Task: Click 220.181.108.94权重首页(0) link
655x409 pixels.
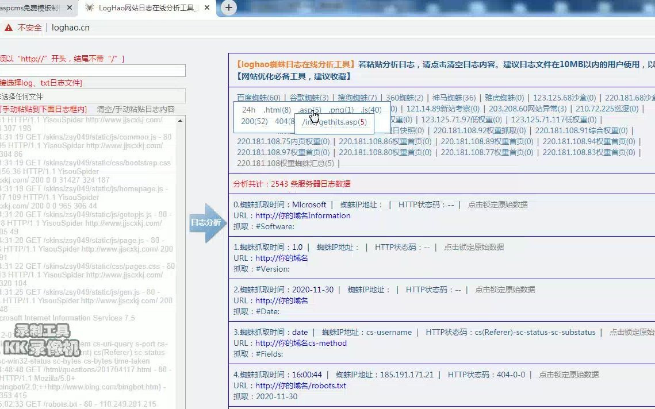Action: click(x=589, y=141)
